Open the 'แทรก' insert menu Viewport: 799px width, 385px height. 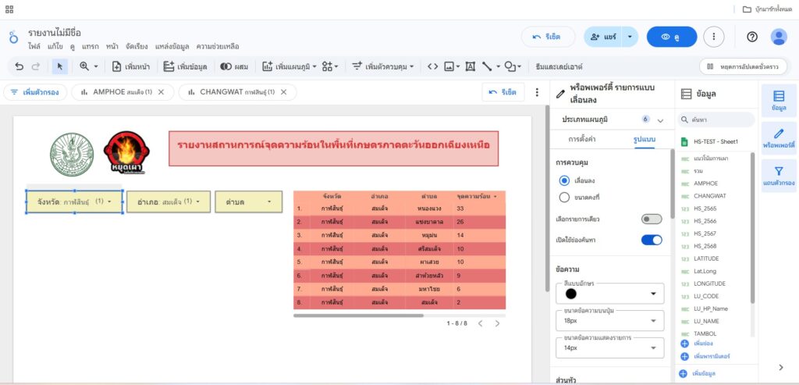pos(90,47)
